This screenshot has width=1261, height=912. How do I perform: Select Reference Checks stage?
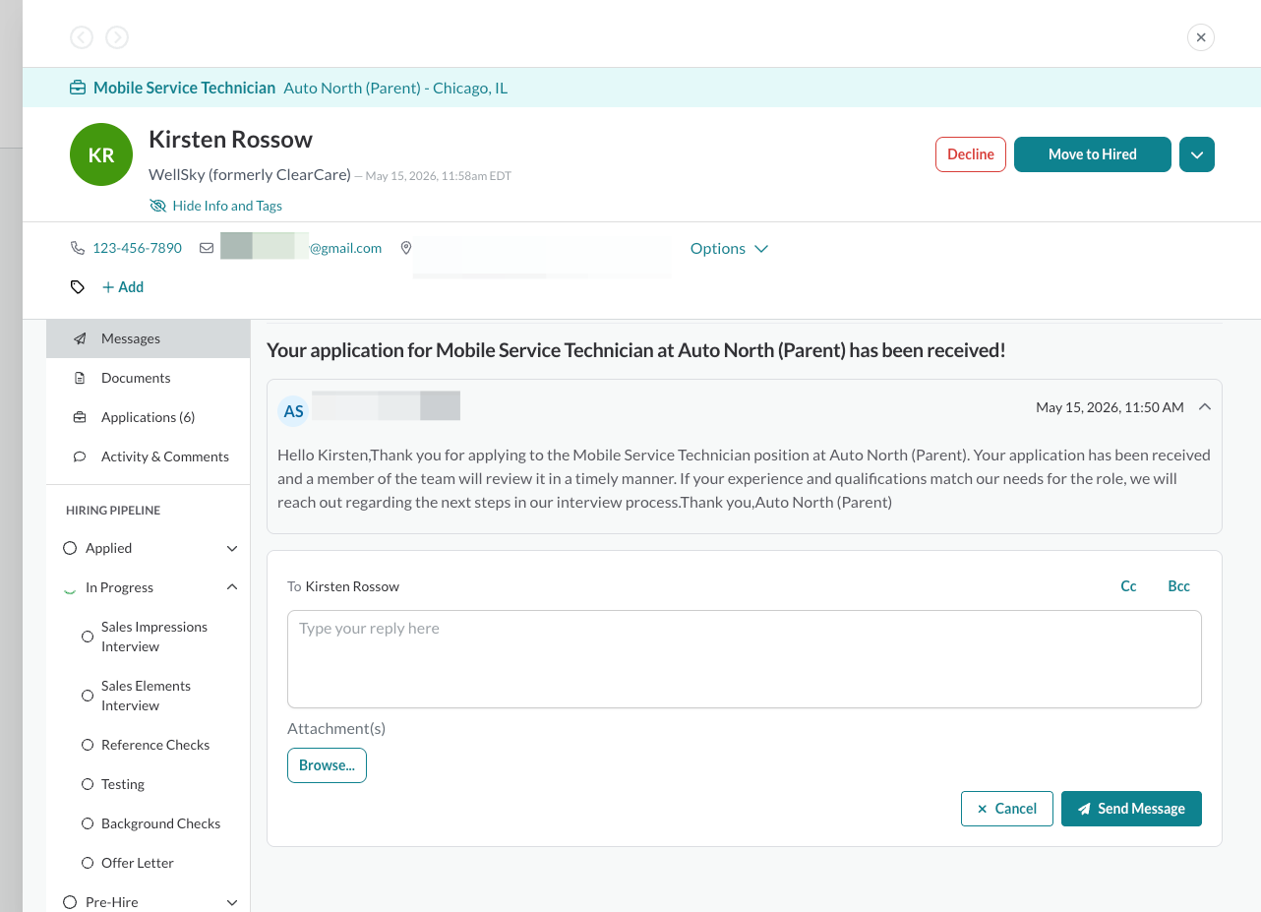155,745
